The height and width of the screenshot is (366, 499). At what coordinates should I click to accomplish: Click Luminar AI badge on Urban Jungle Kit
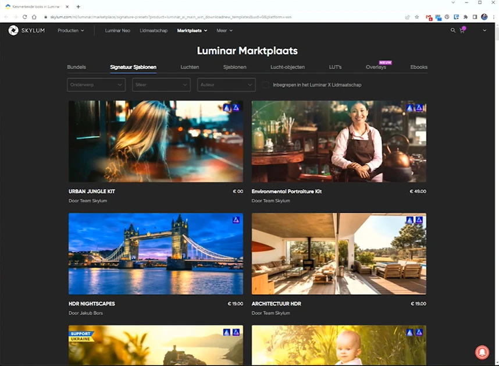pyautogui.click(x=227, y=108)
